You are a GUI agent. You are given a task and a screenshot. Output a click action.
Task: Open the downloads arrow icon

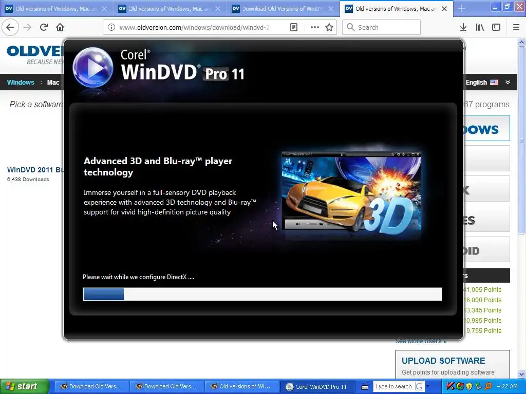(463, 27)
